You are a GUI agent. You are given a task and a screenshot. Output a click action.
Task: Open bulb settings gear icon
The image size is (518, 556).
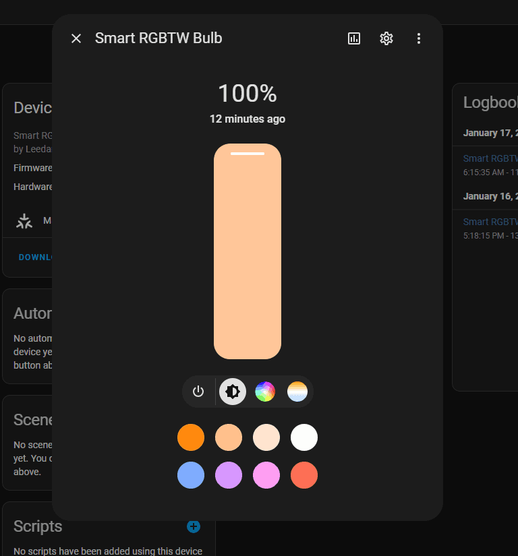click(x=386, y=38)
